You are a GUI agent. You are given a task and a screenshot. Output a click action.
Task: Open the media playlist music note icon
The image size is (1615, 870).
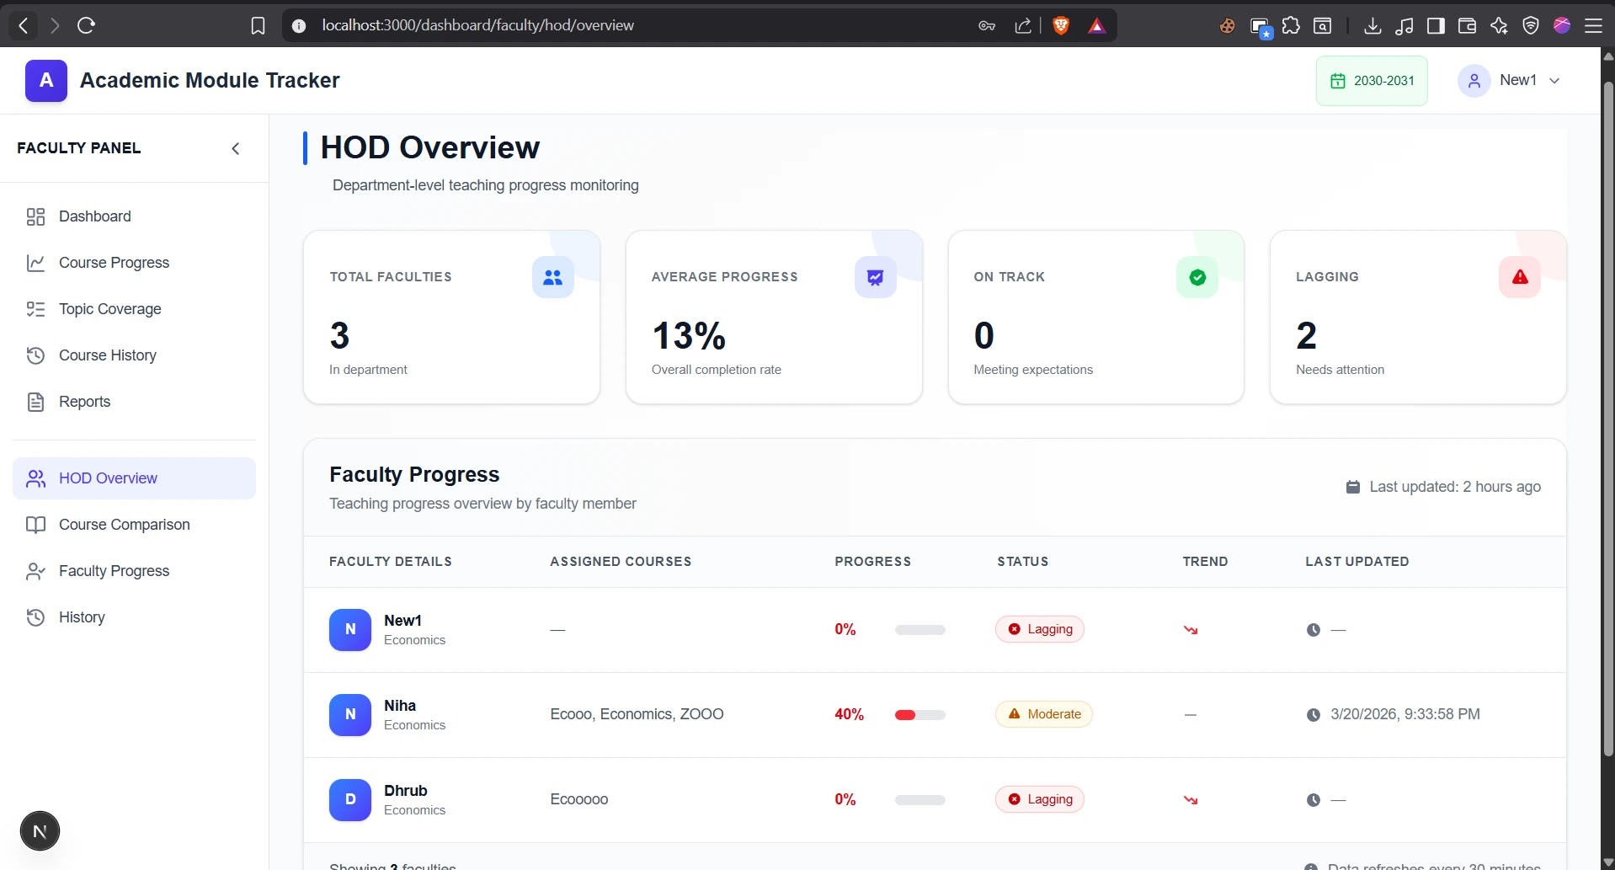click(1404, 25)
